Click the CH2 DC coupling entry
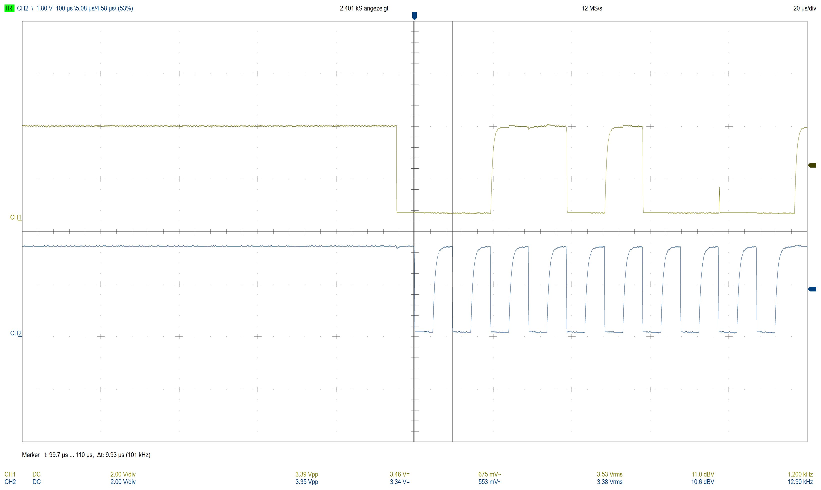 tap(36, 482)
